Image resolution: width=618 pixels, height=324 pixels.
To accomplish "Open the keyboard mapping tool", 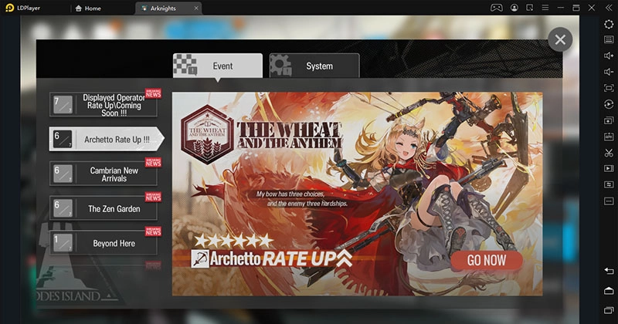I will [609, 39].
